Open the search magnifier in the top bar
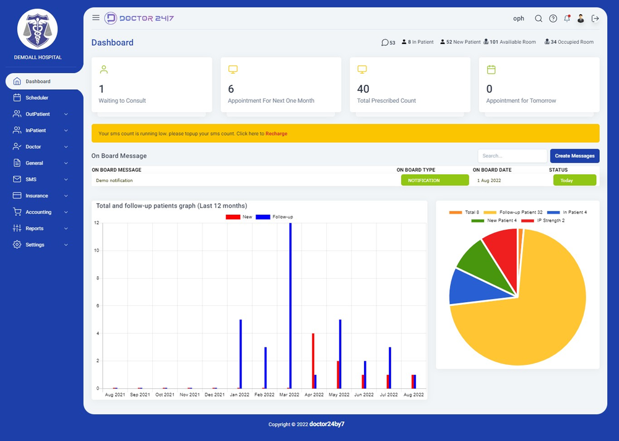This screenshot has width=619, height=441. [539, 18]
